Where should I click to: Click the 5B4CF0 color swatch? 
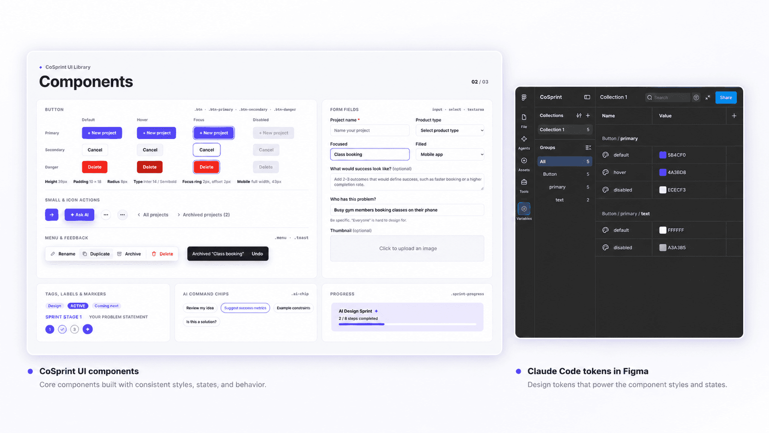point(663,155)
